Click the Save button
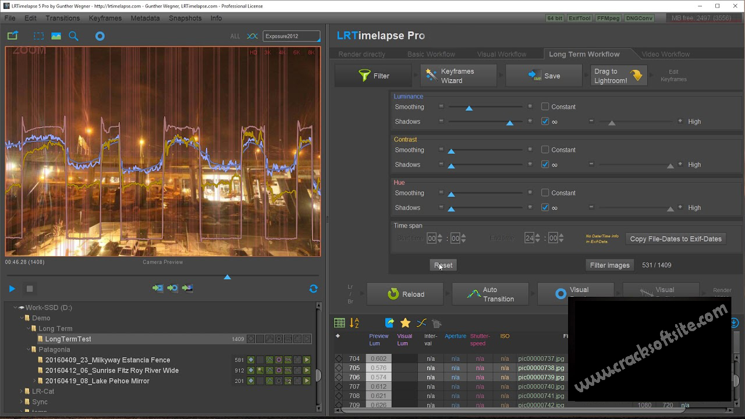Screen dimensions: 745x419 (x=544, y=76)
